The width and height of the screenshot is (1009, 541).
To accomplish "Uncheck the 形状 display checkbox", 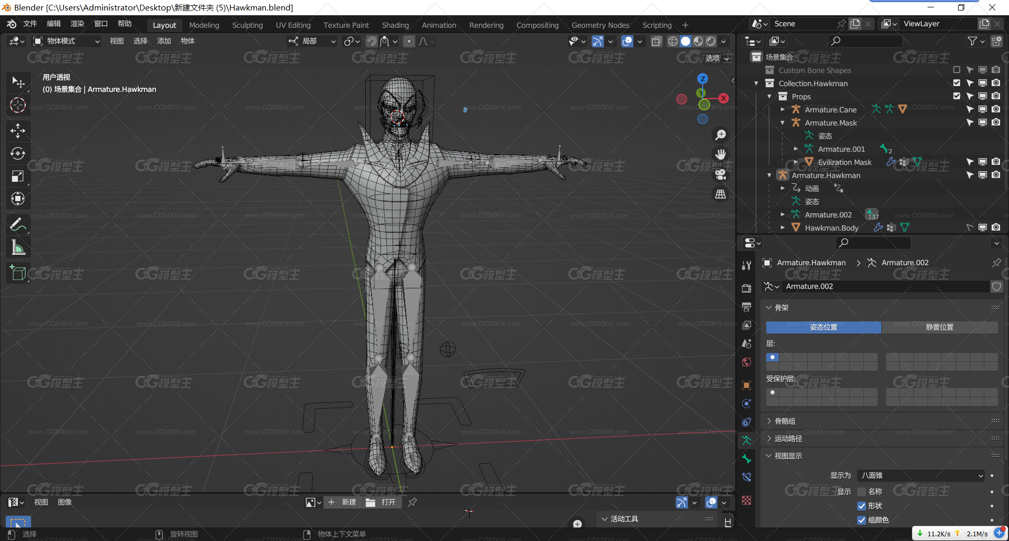I will click(861, 506).
